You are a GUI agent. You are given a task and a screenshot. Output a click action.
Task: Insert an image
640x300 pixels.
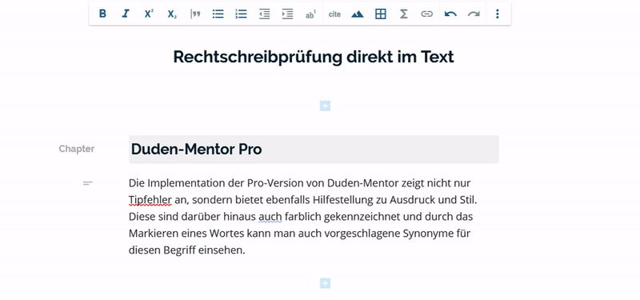tap(358, 14)
